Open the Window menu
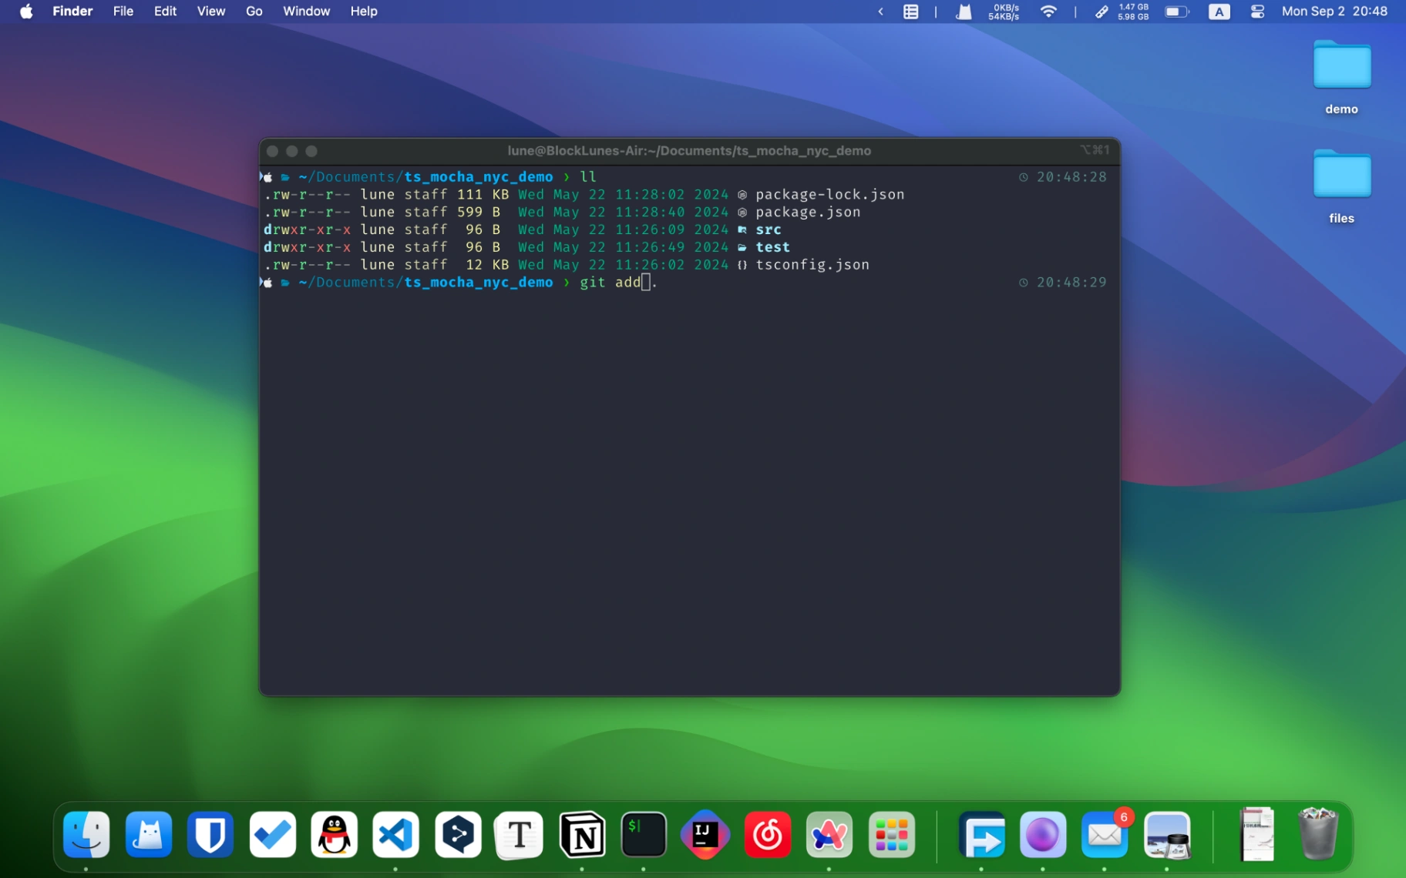The image size is (1406, 878). pos(306,12)
